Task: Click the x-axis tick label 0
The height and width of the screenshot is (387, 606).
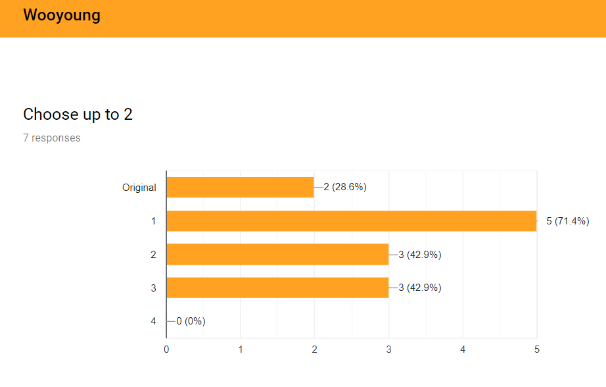Action: pyautogui.click(x=166, y=349)
